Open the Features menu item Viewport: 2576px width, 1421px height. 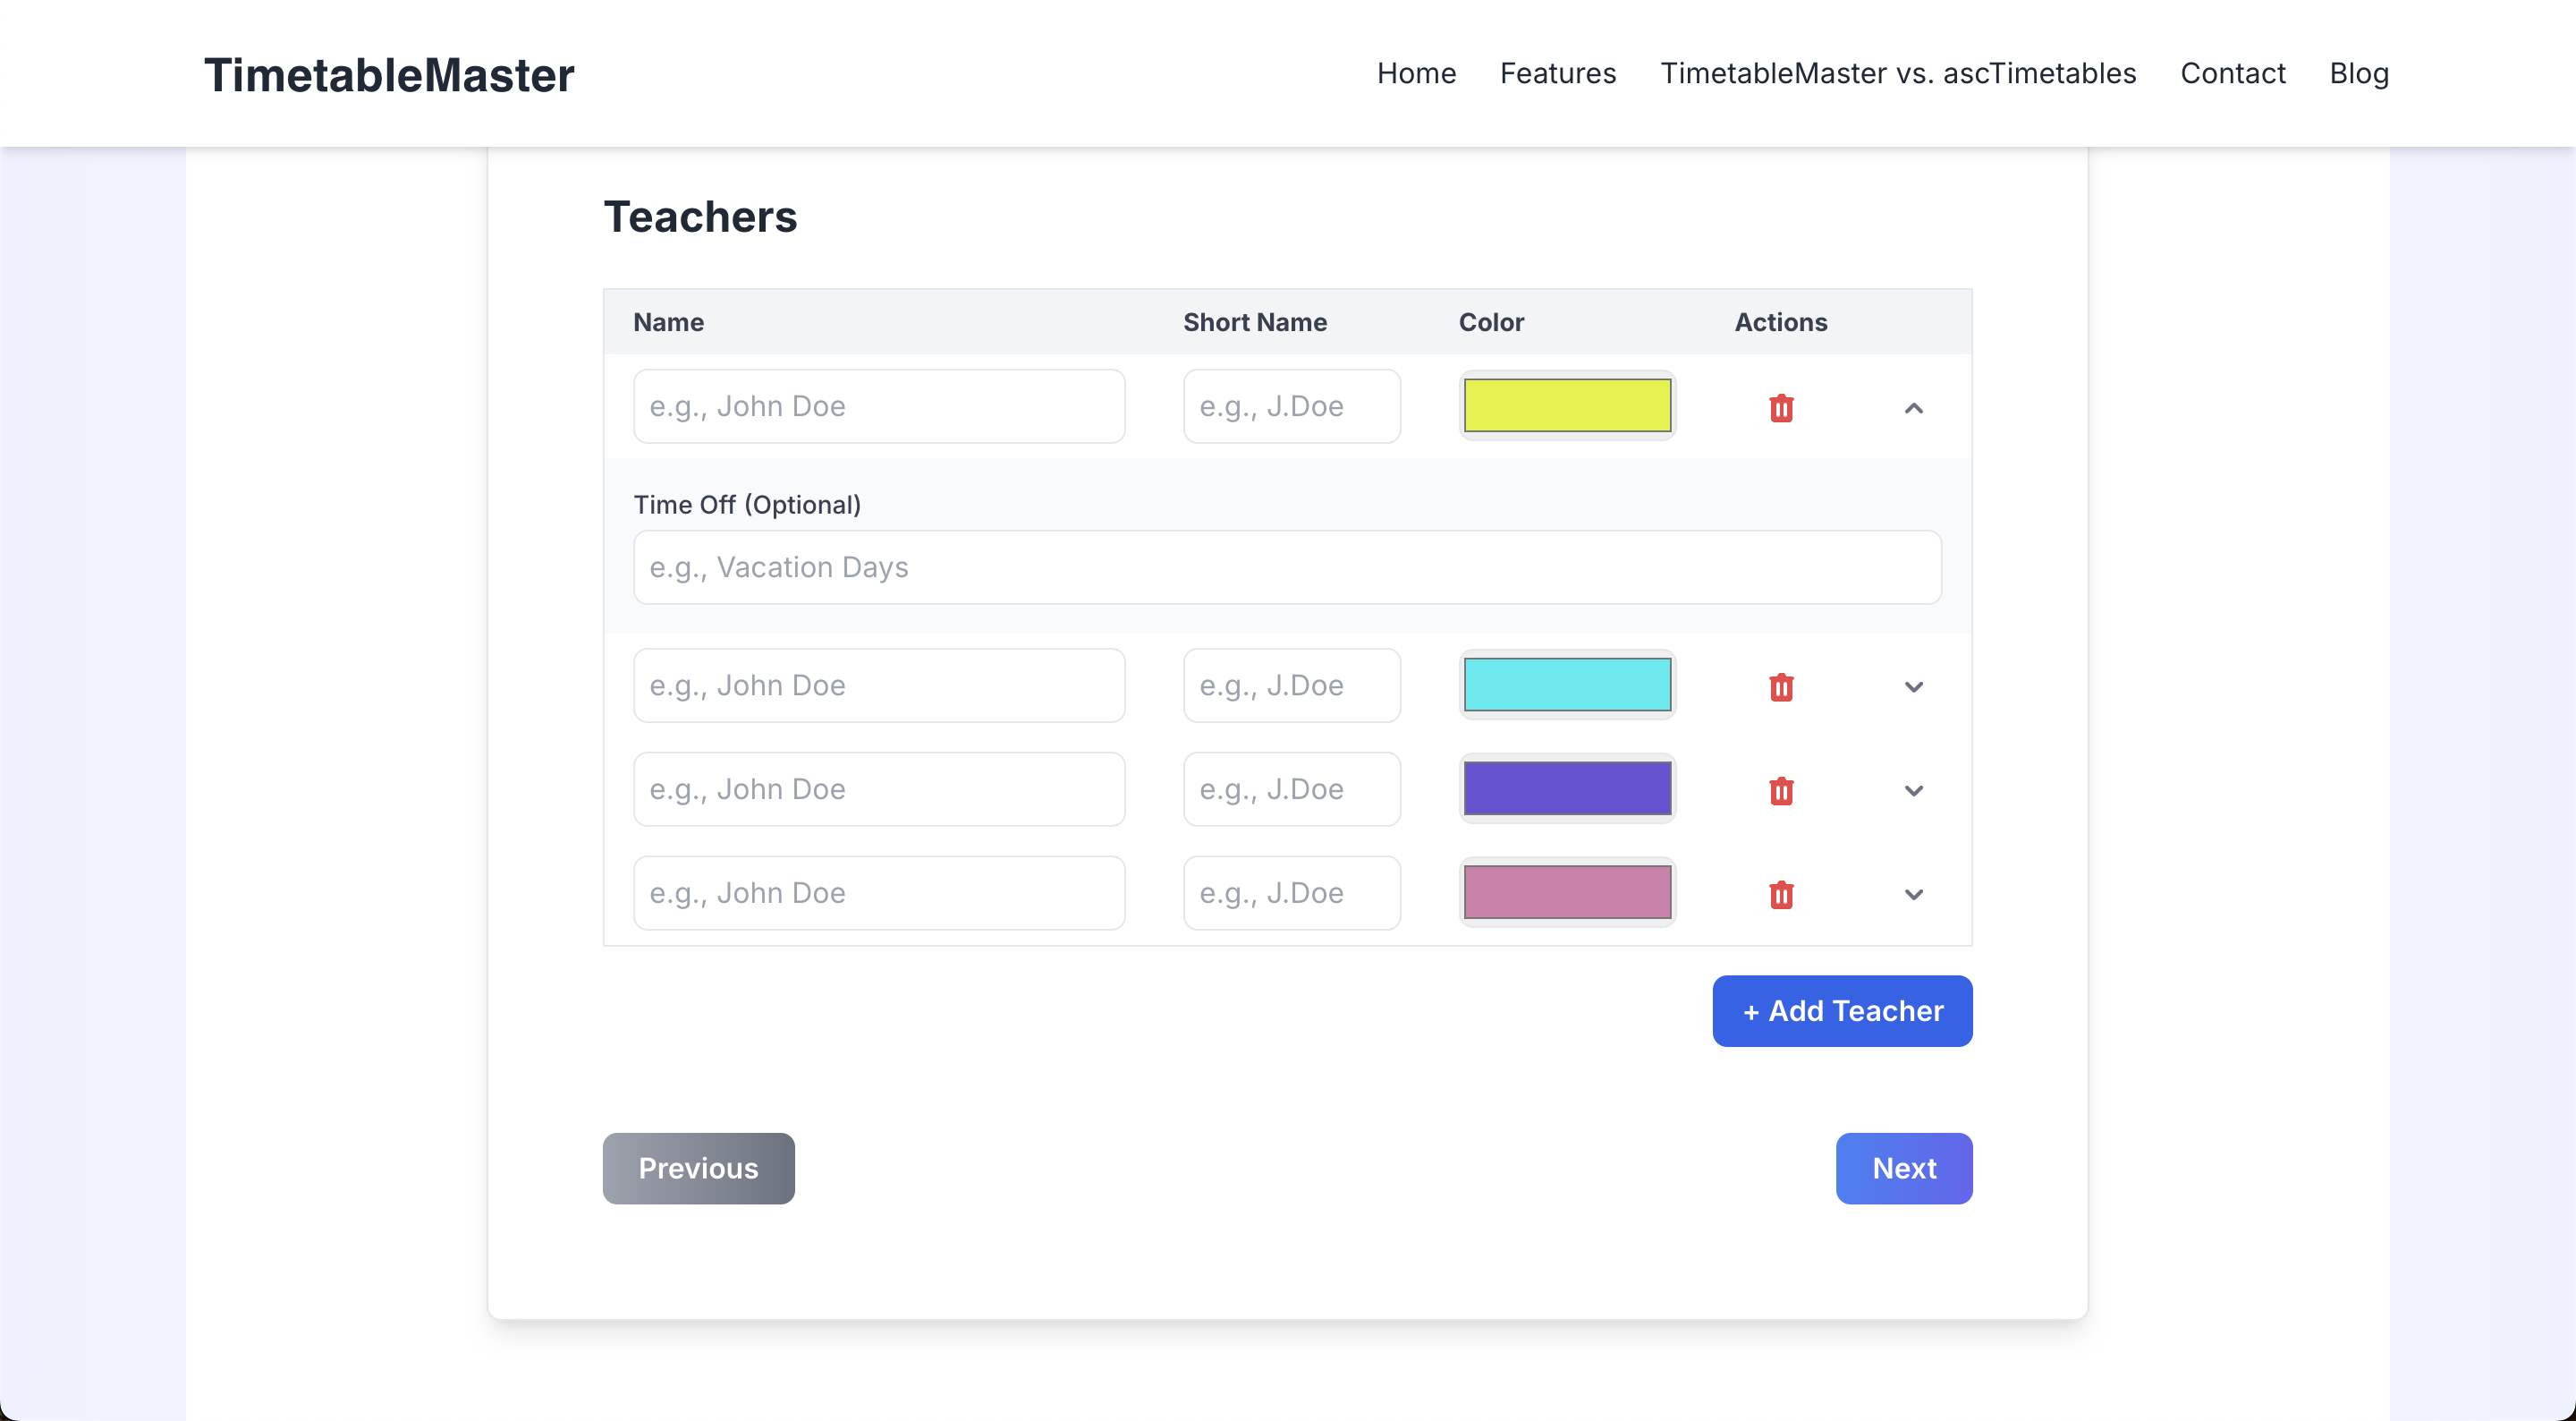[x=1556, y=73]
